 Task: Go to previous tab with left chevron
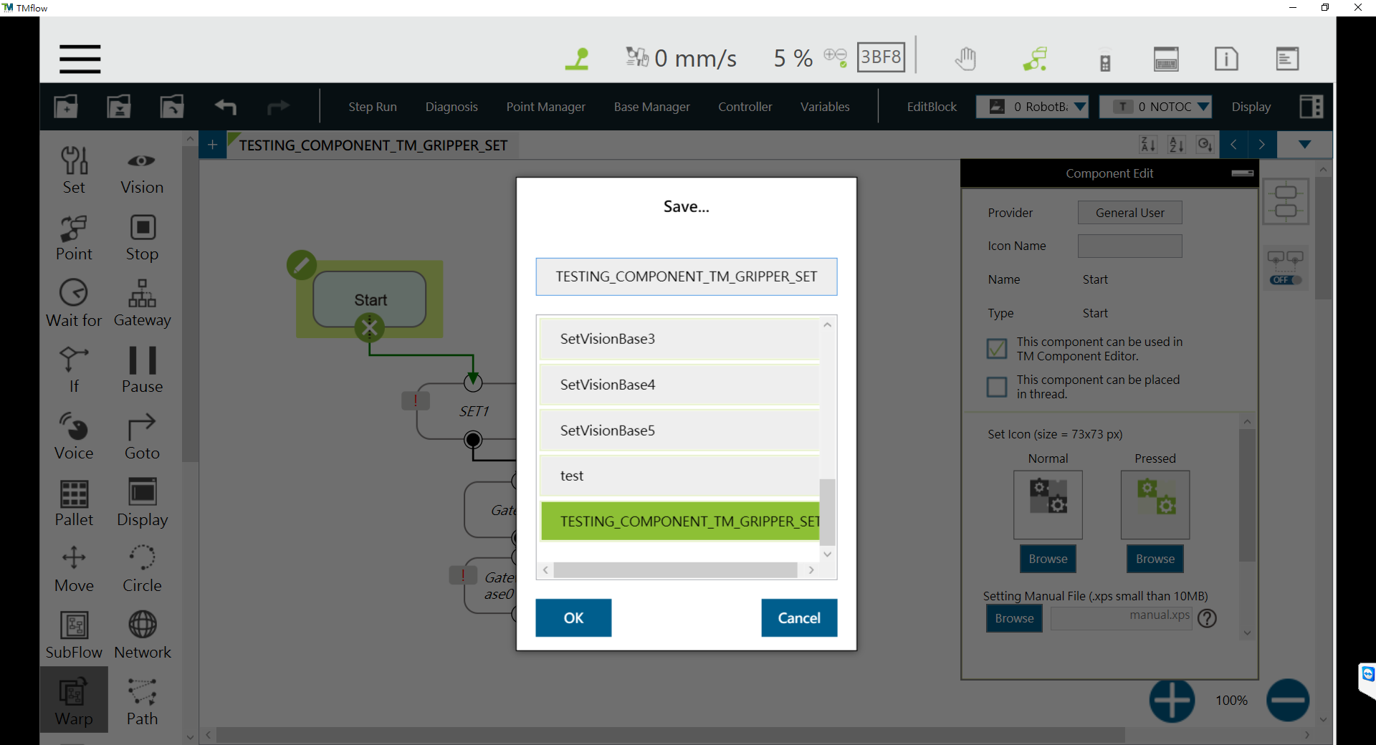point(1233,145)
